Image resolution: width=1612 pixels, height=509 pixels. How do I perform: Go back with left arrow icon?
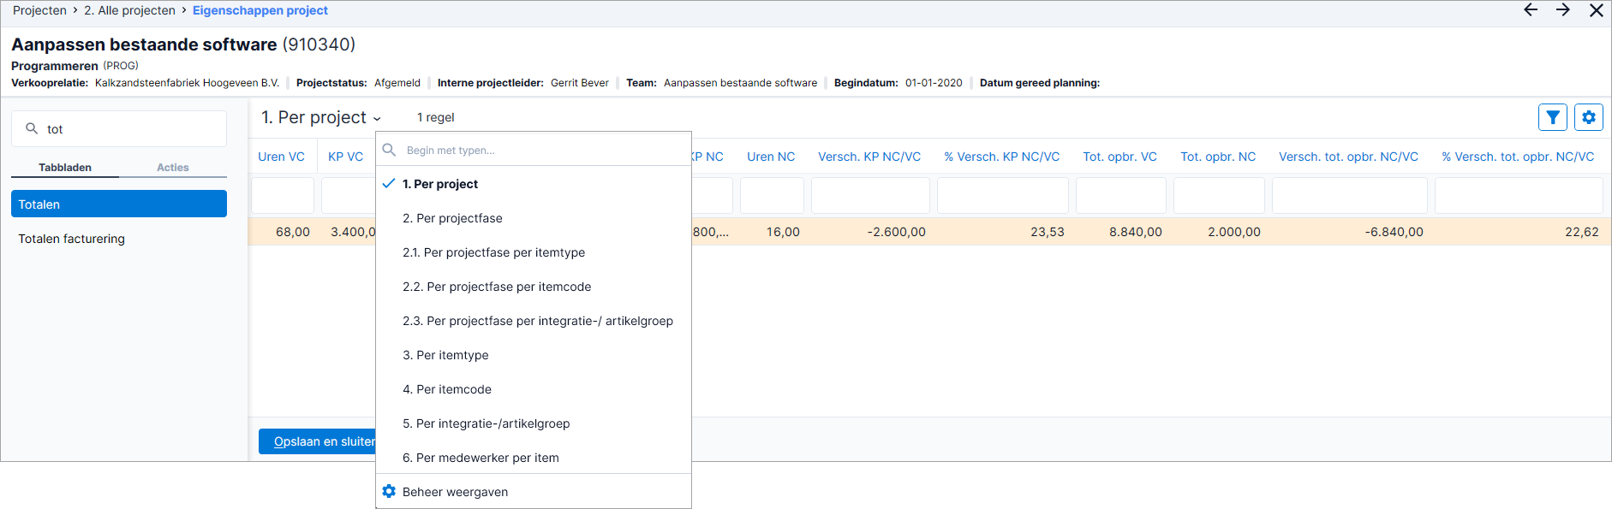pyautogui.click(x=1531, y=10)
